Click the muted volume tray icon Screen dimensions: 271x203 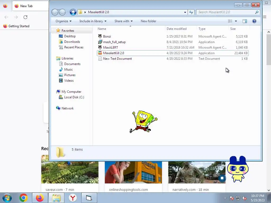tap(244, 198)
